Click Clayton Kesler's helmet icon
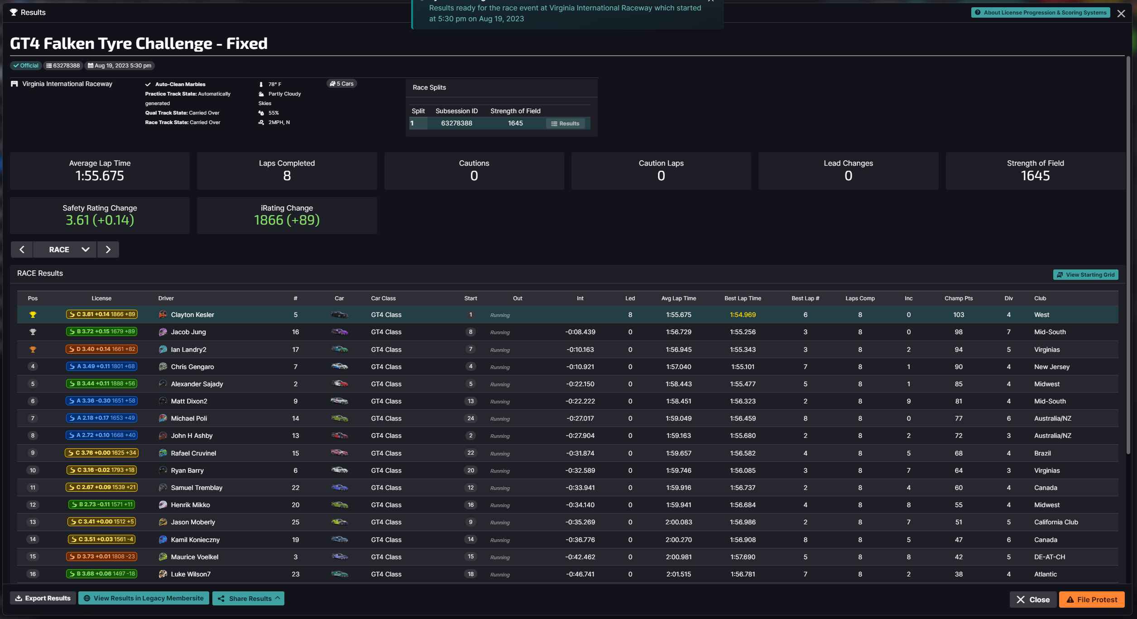Screen dimensions: 1137x619 click(x=163, y=314)
